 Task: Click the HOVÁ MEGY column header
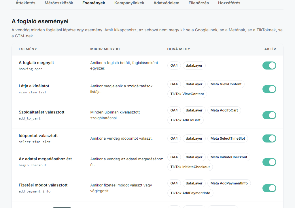[x=179, y=49]
